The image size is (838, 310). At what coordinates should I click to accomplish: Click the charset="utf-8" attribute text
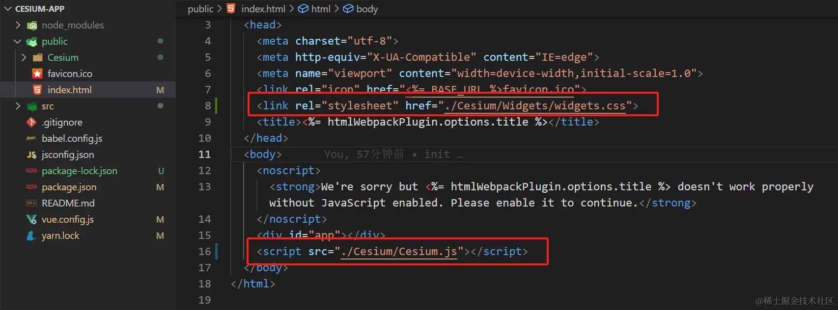(343, 41)
